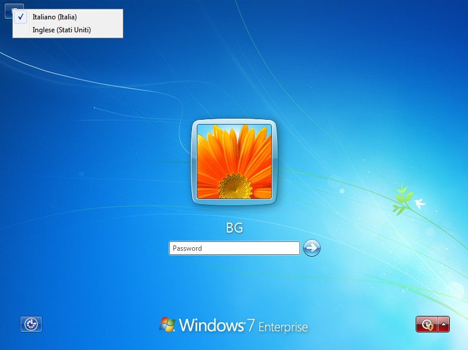468x350 pixels.
Task: Expand the shutdown options arrow
Action: [443, 324]
